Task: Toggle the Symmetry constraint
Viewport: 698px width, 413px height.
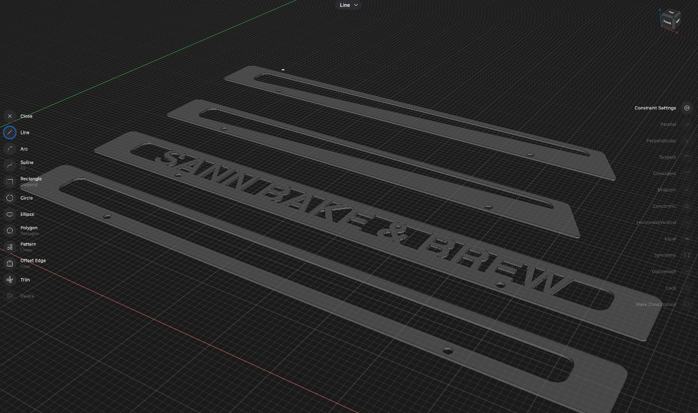Action: tap(686, 255)
